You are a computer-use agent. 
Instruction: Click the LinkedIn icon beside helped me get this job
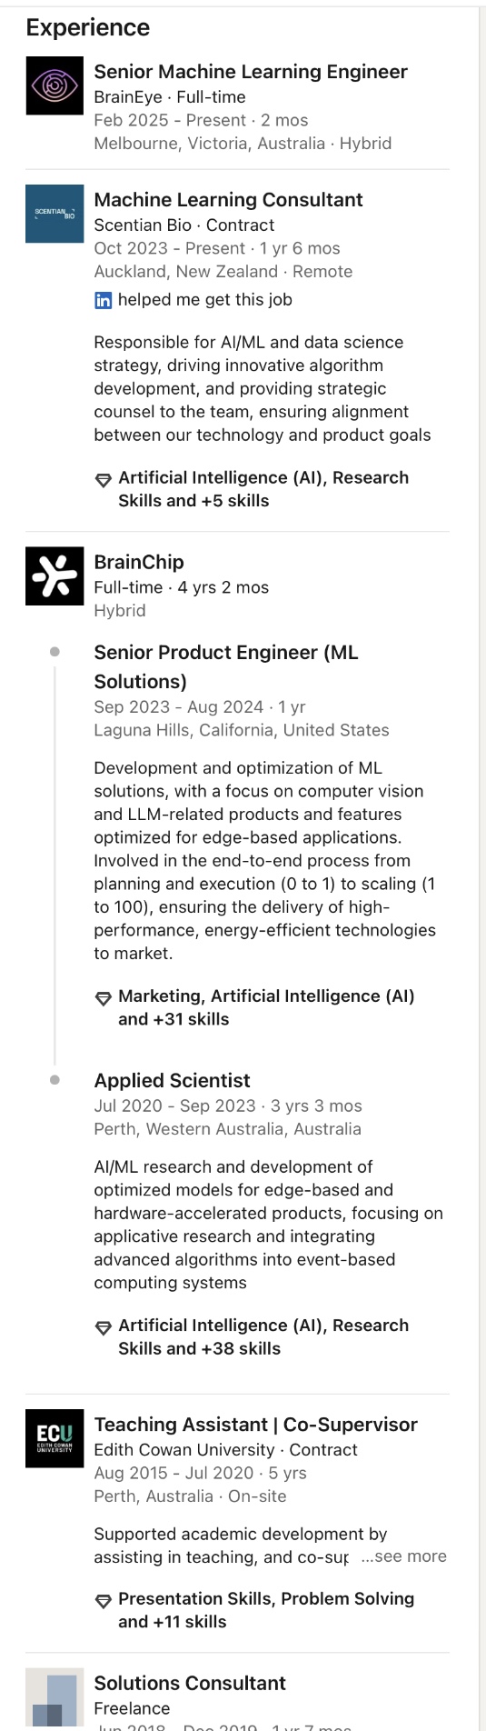[103, 300]
